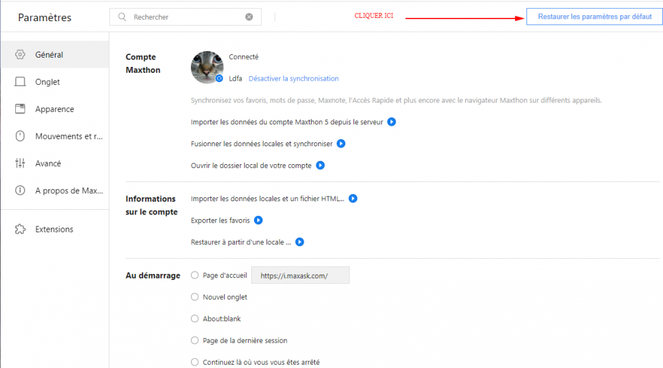Select the Nouvel onglet startup option

click(195, 297)
